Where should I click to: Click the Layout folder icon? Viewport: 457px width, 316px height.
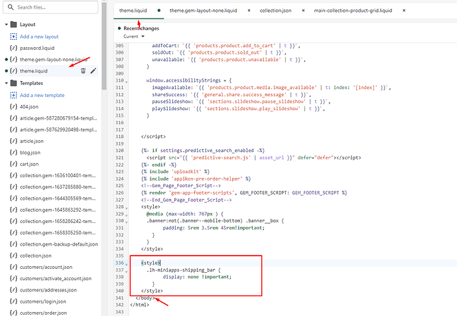click(x=13, y=24)
